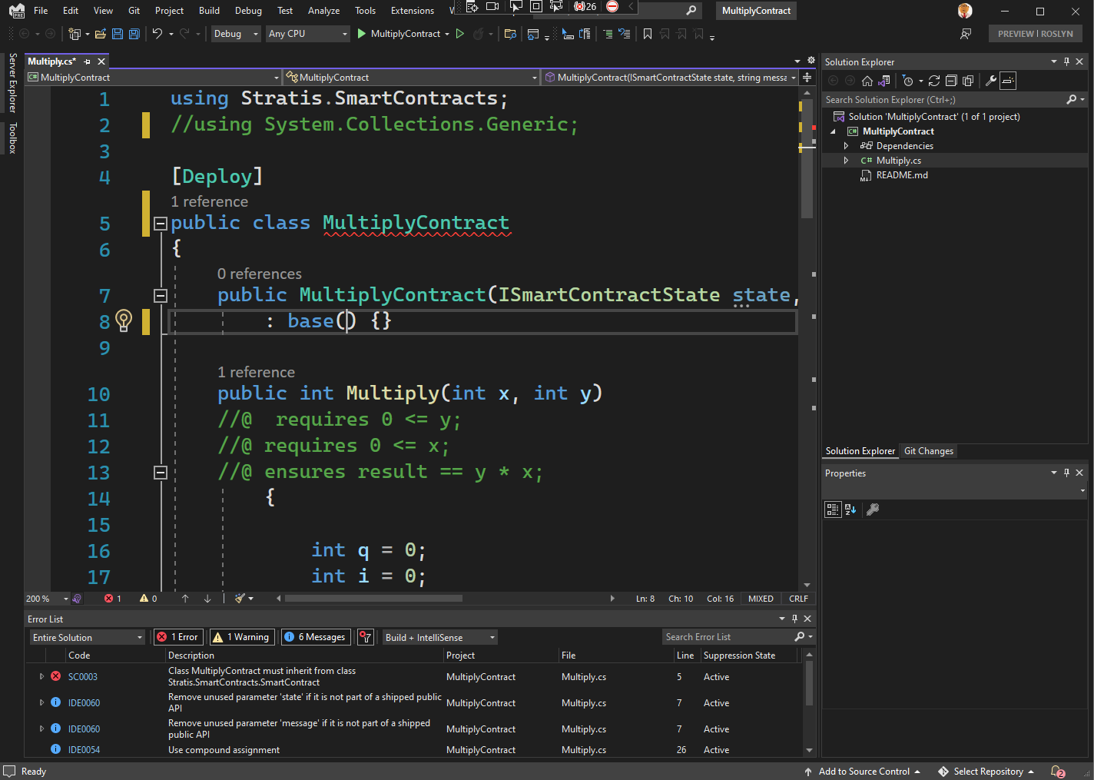
Task: Toggle bookmark on current line
Action: pyautogui.click(x=648, y=34)
